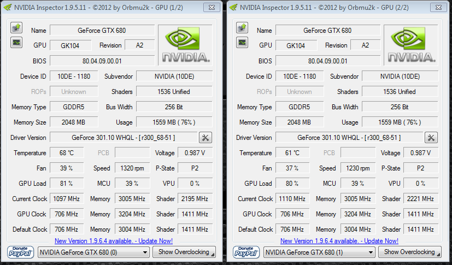
Task: Click Bus Width value in GPU (2/2) window
Action: (400, 107)
